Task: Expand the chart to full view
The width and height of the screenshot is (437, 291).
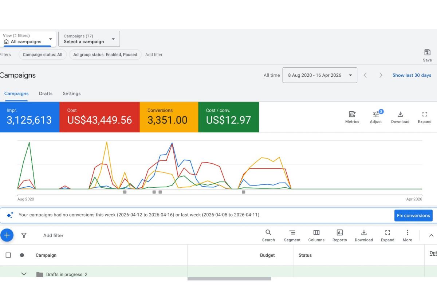Action: (x=425, y=114)
